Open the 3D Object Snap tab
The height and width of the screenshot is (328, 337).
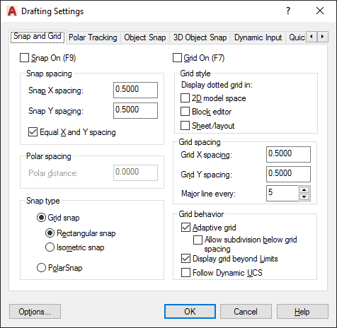coord(200,37)
